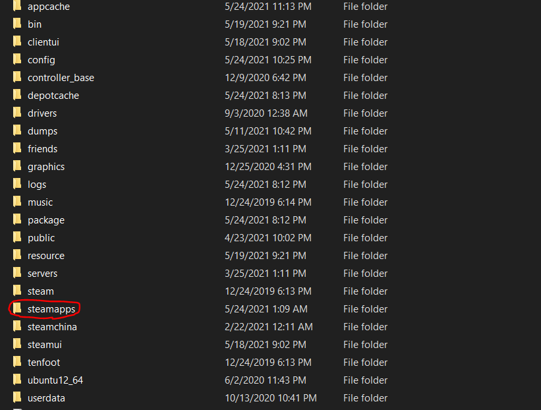
Task: Click the public folder name
Action: (x=41, y=238)
